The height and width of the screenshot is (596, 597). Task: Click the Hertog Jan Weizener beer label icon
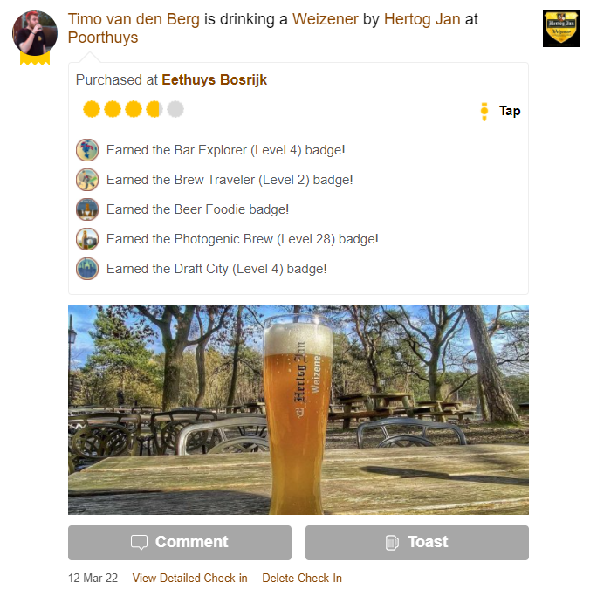point(561,29)
